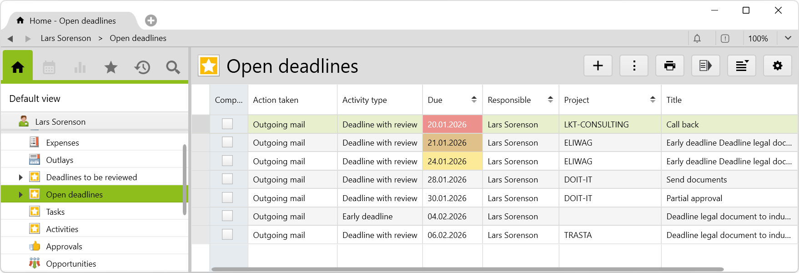This screenshot has height=273, width=799.
Task: Tick the completed checkbox for the 21.01.2026 row
Action: [227, 142]
